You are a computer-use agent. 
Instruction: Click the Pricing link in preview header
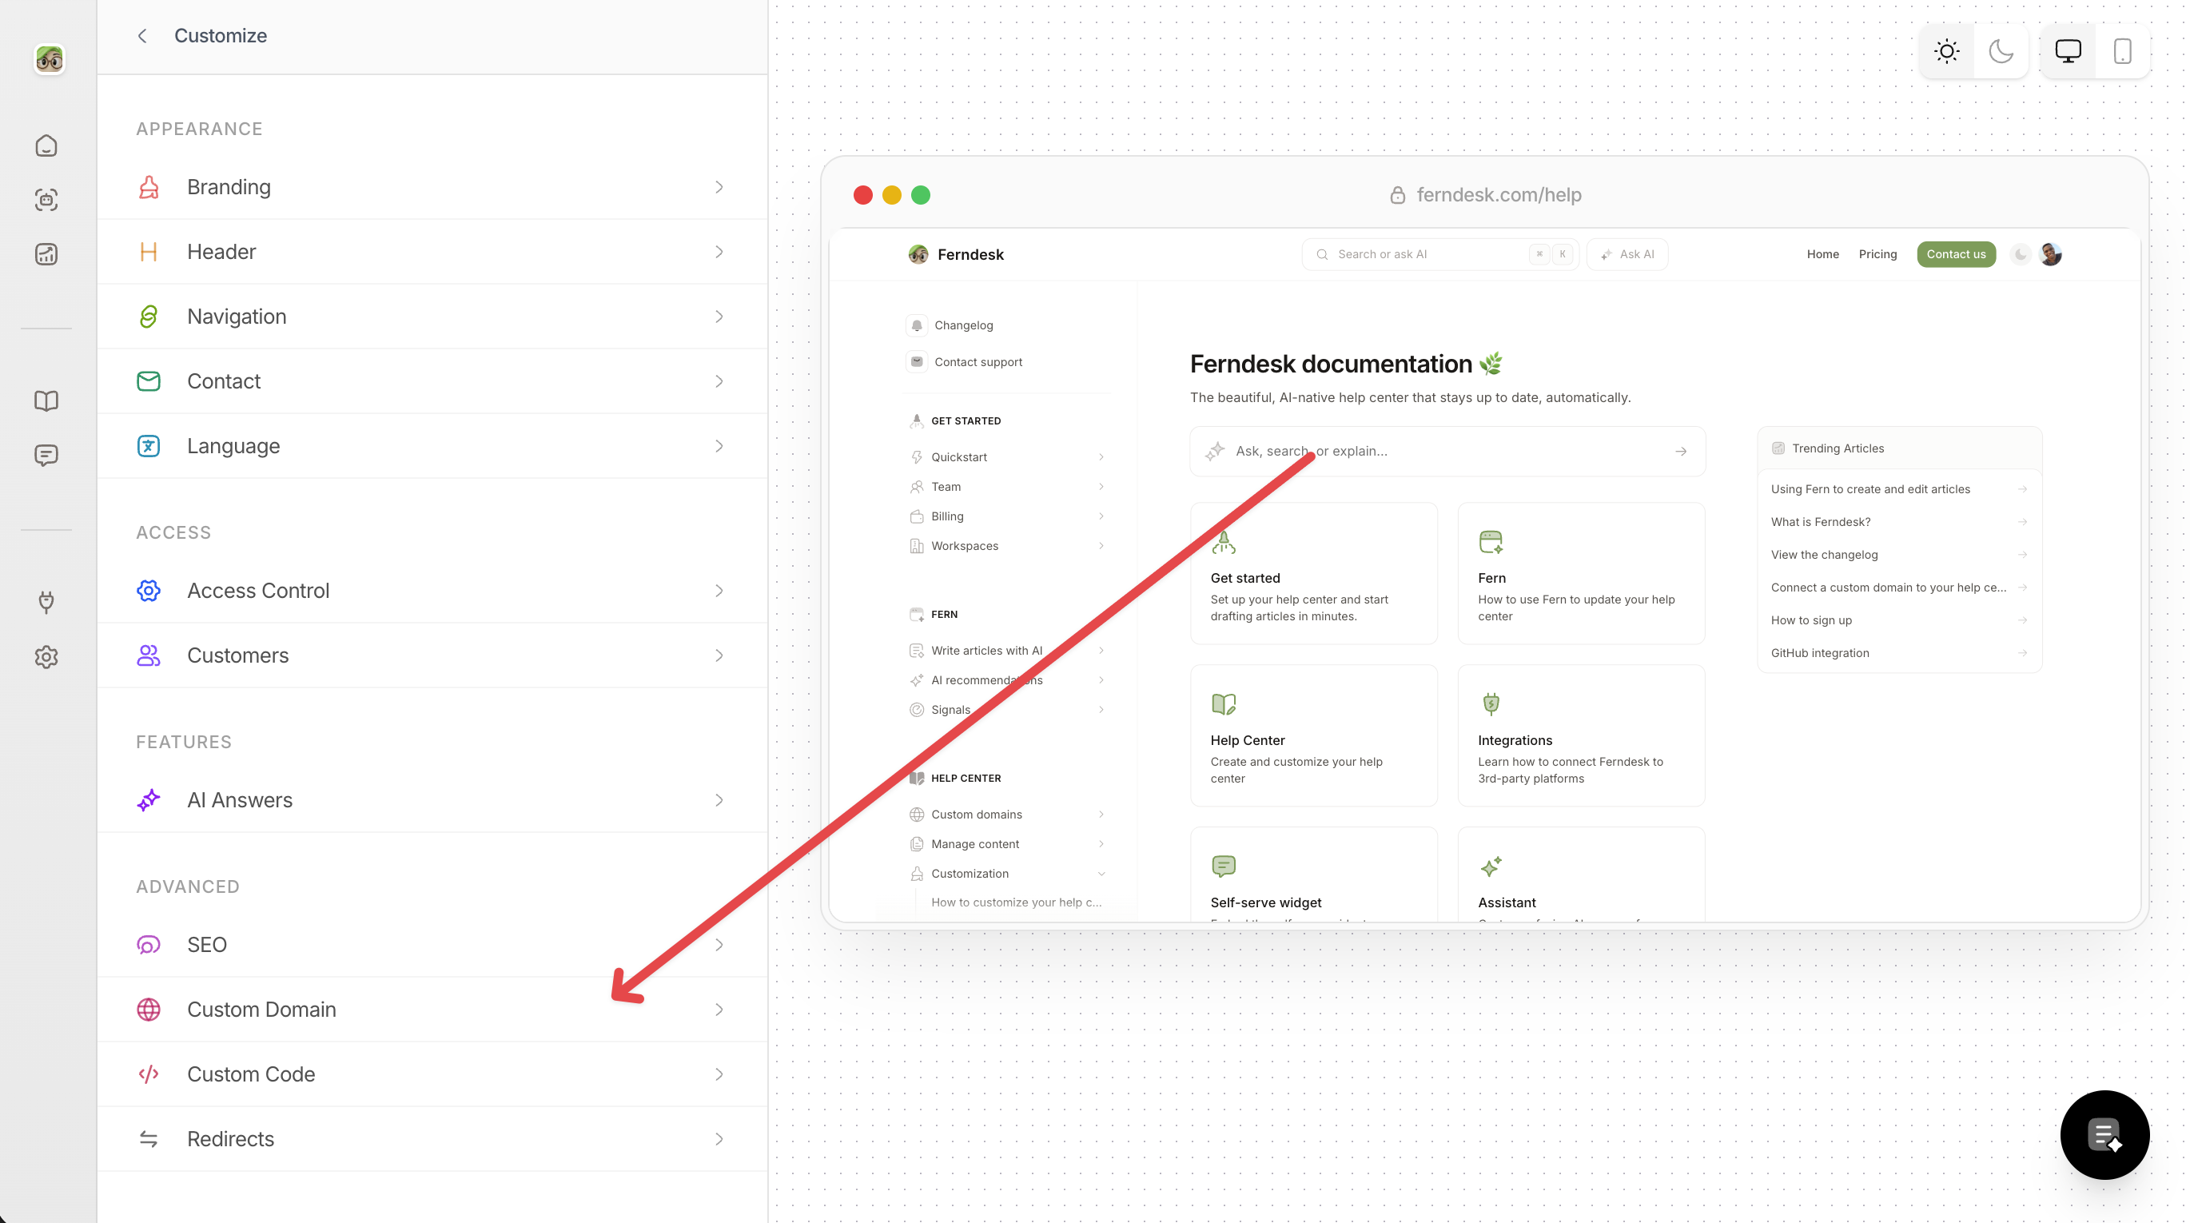(x=1877, y=254)
